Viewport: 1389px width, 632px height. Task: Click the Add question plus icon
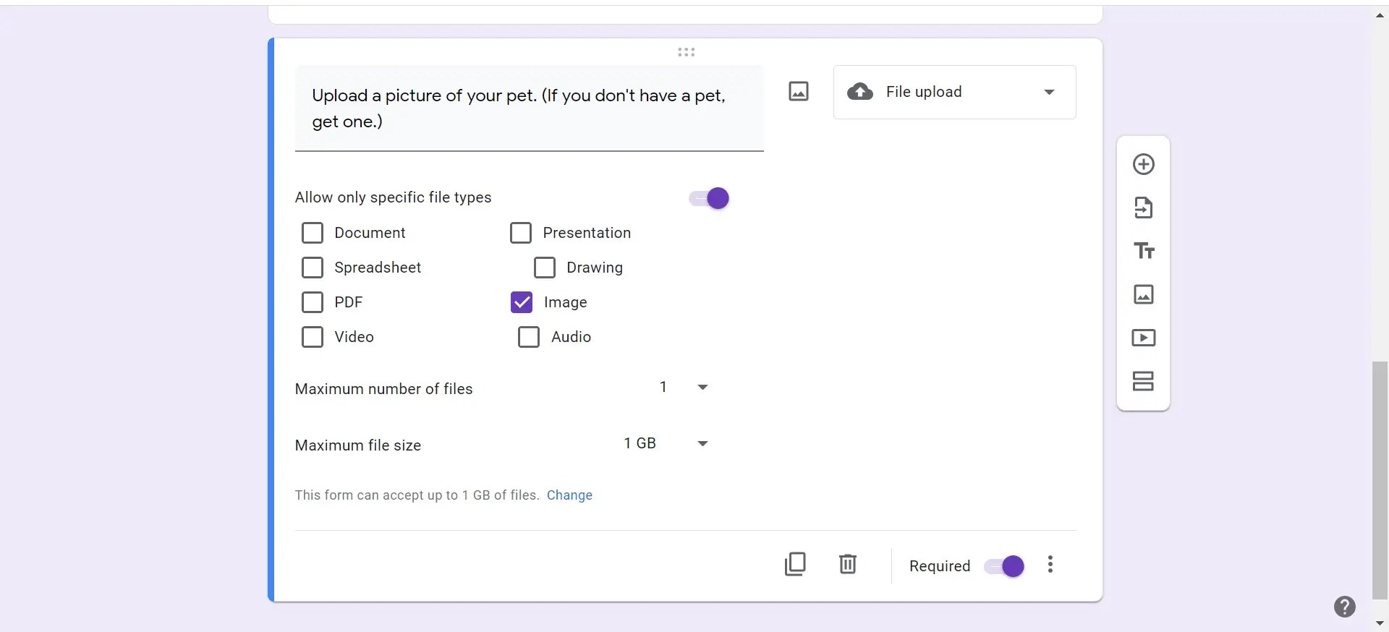(x=1143, y=164)
